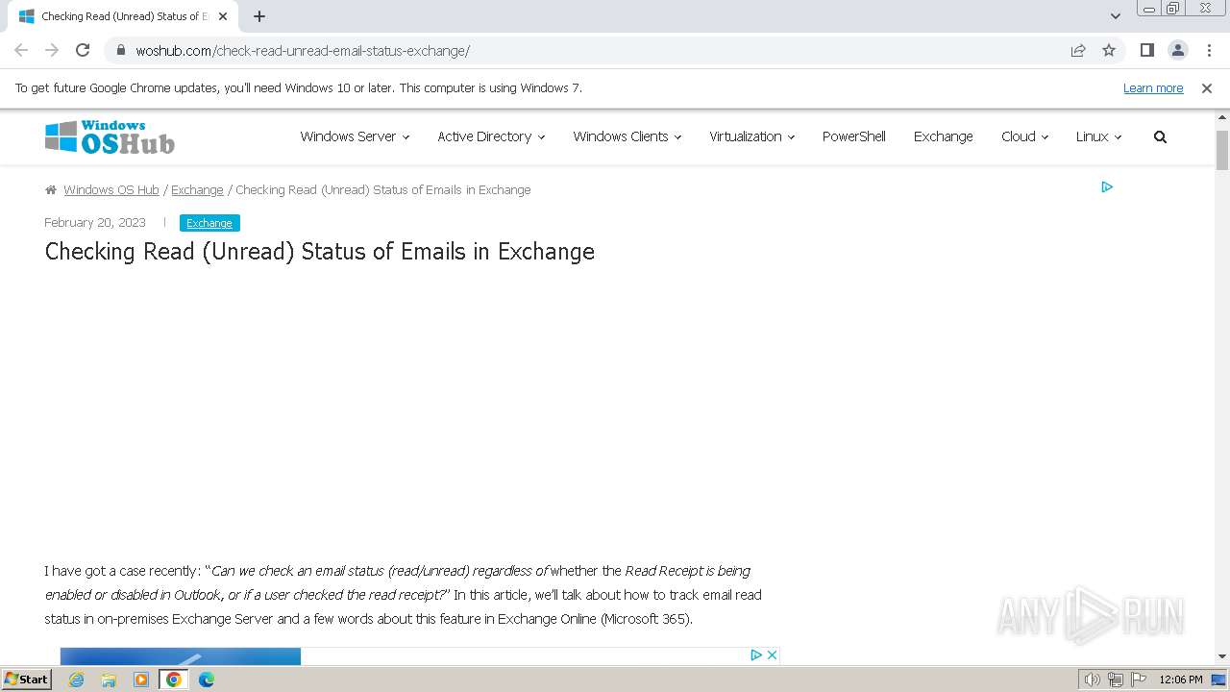
Task: Open the Windows OS Hub breadcrumb link
Action: (x=111, y=190)
